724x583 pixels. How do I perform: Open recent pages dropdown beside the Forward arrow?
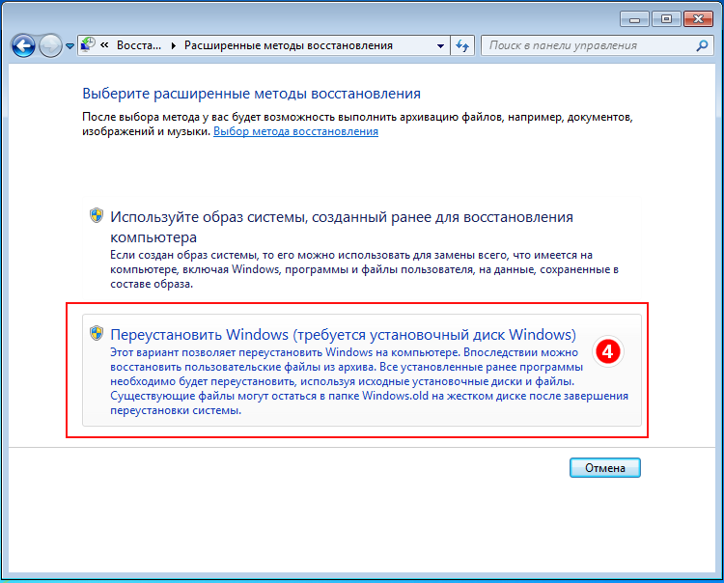(x=70, y=45)
